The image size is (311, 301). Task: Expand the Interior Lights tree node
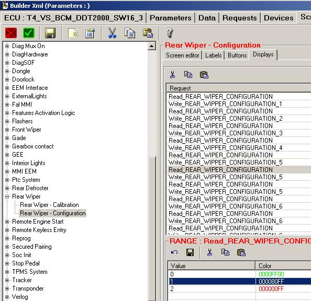click(x=7, y=163)
